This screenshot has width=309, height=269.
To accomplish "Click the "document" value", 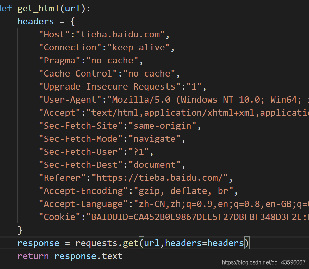I will (x=154, y=165).
